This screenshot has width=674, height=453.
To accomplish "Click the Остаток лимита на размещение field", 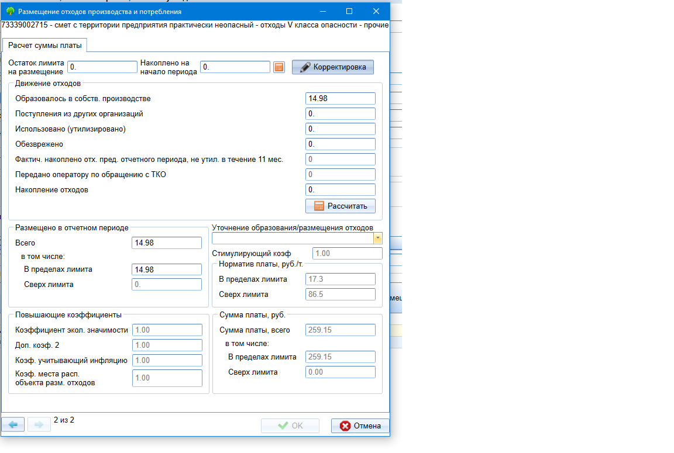I will [x=102, y=67].
